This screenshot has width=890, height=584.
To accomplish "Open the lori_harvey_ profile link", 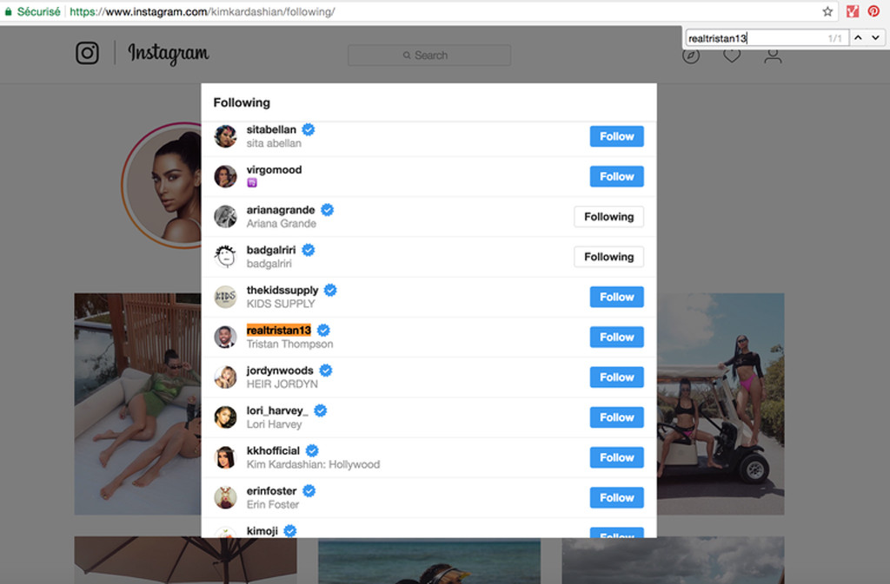I will (x=277, y=410).
